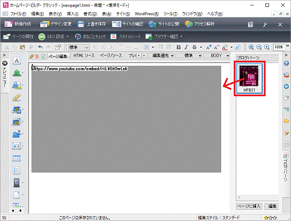Click the blue help icon in the right sidebar
The image size is (291, 221).
286,64
